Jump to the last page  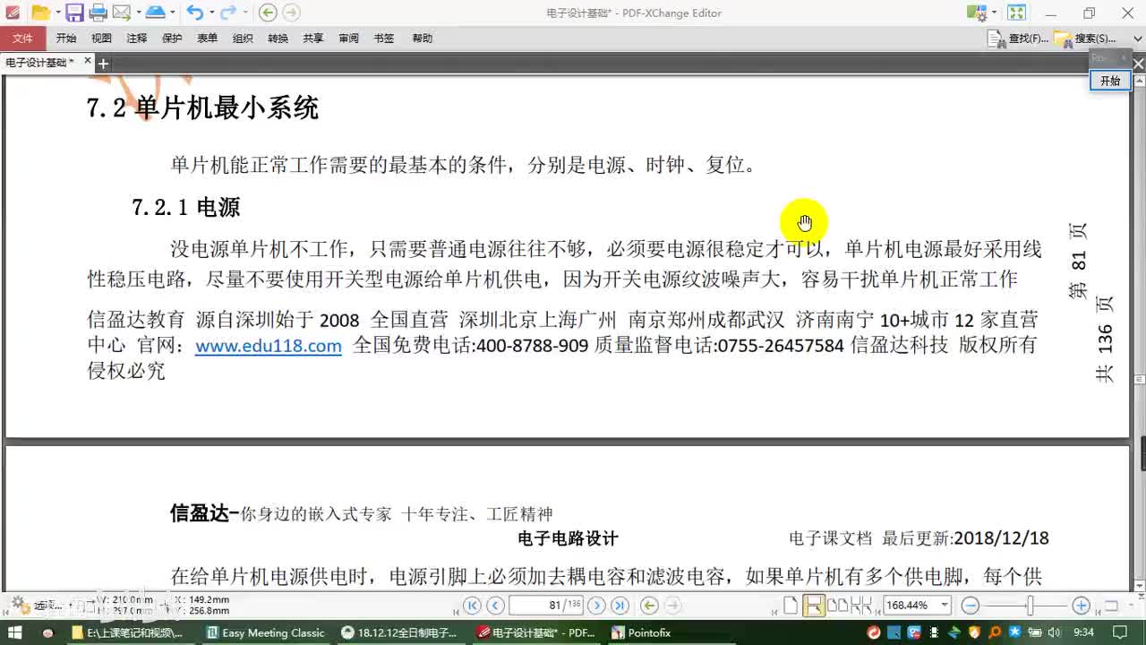619,606
